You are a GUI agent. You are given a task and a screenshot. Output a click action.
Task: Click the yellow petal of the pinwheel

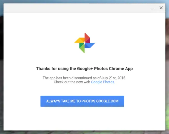[x=79, y=40]
